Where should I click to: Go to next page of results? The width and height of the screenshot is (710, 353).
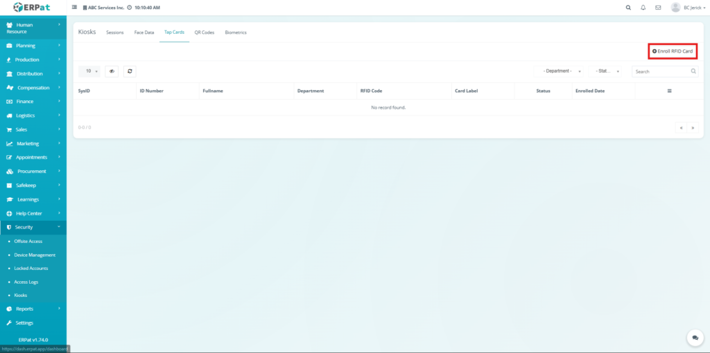click(x=692, y=127)
